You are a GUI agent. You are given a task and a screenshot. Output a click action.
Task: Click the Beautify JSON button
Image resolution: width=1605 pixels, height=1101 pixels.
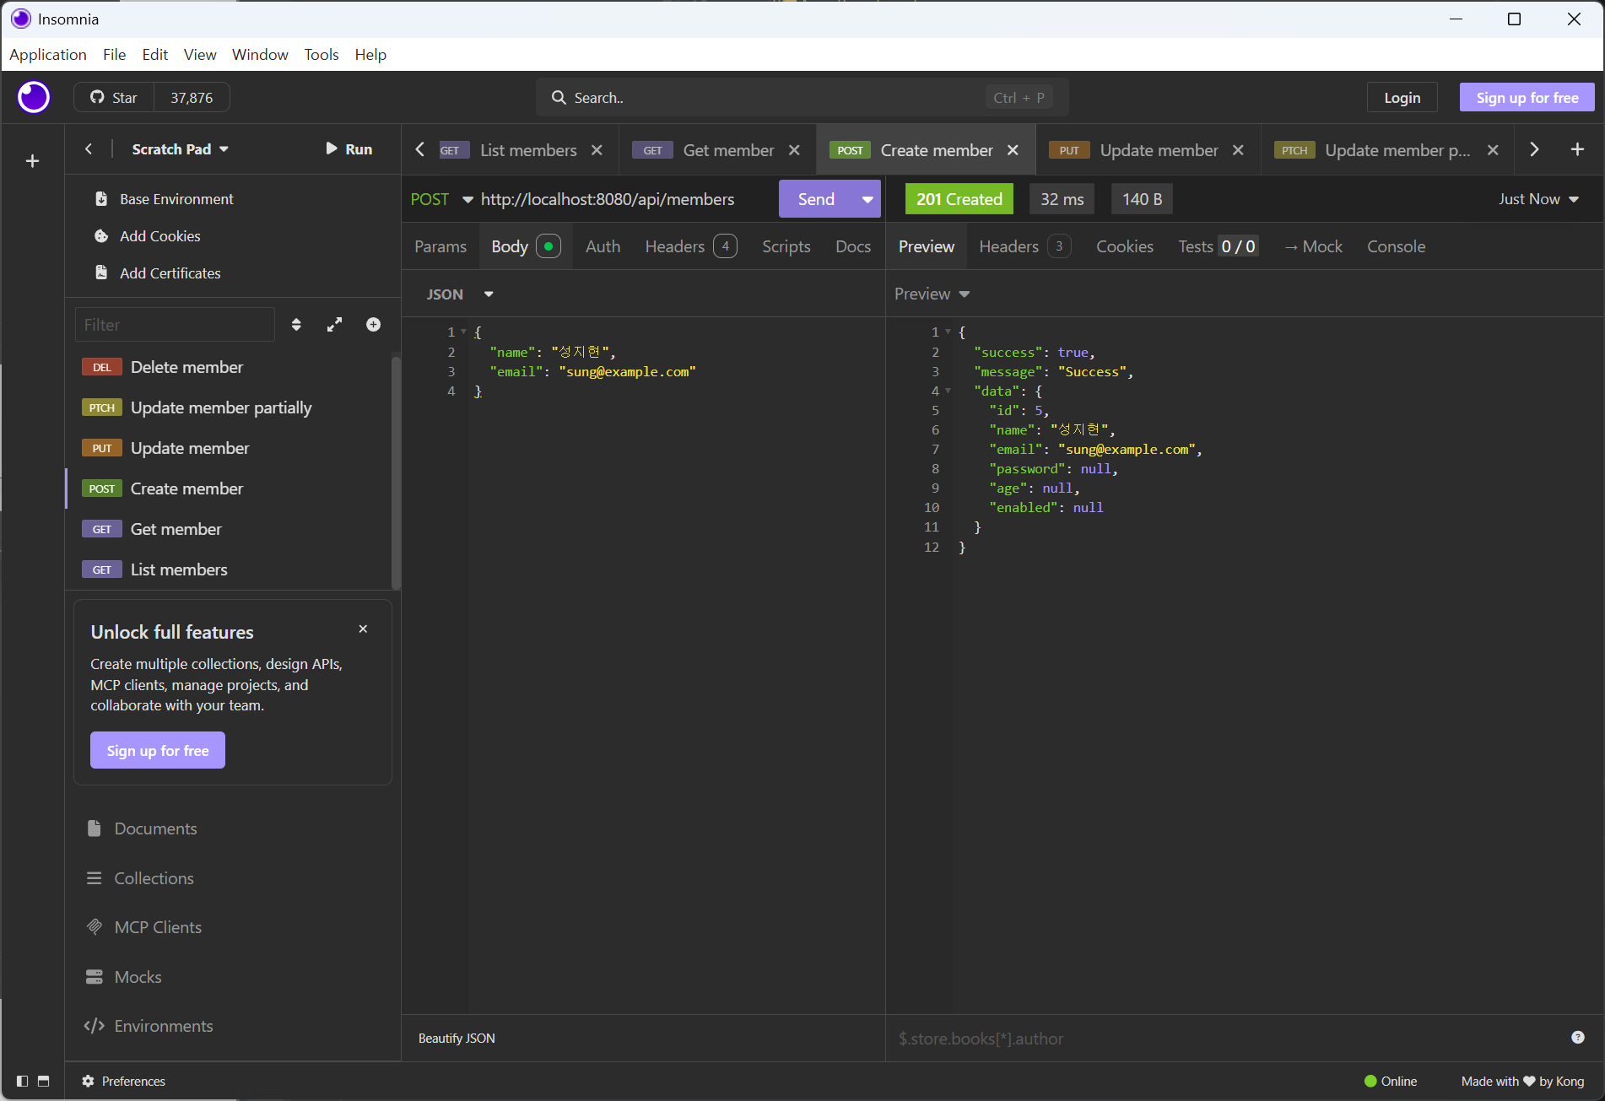(457, 1039)
